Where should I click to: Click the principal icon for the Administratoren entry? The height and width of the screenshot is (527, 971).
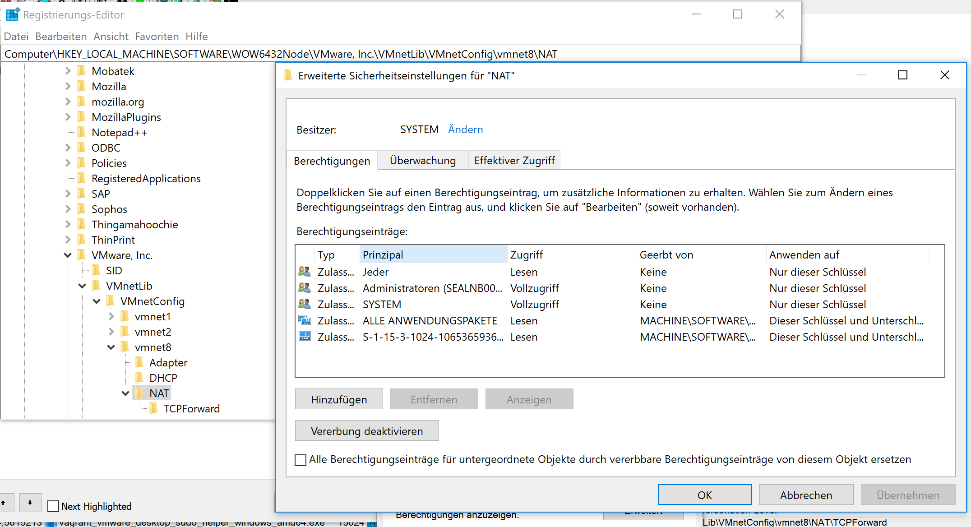click(x=305, y=288)
